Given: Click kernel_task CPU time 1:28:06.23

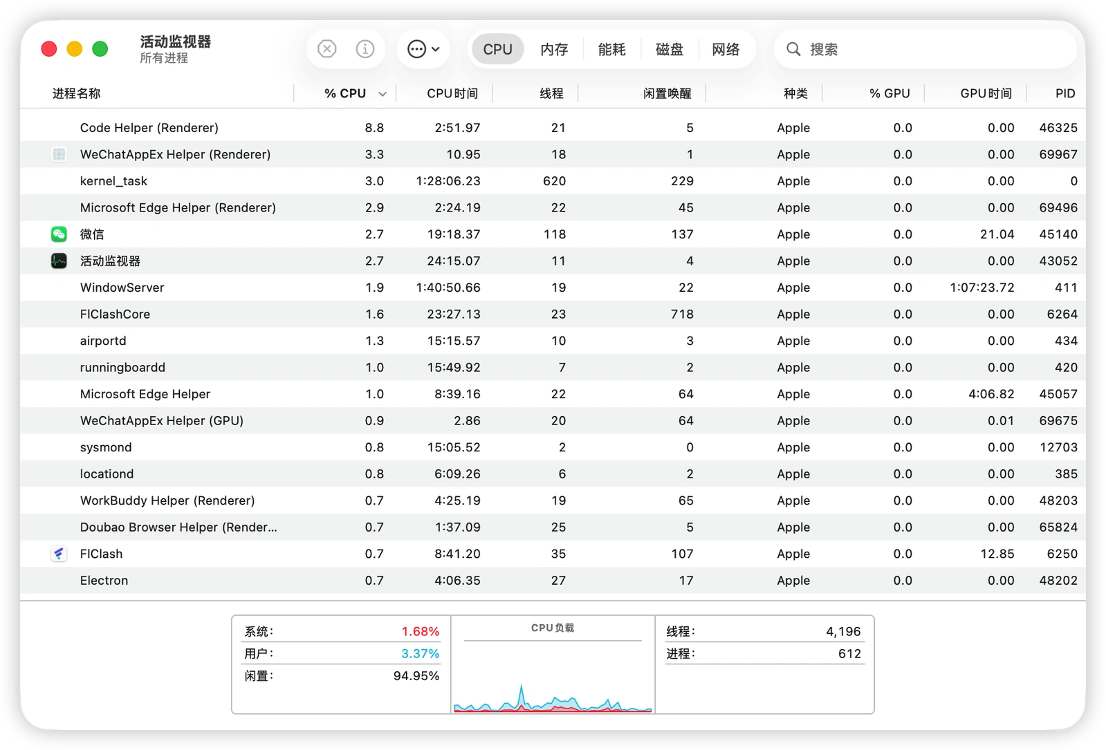Looking at the screenshot, I should 448,181.
